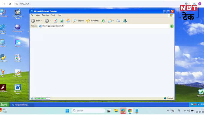The height and width of the screenshot is (115, 204).
Task: Open the Home page icon
Action: pos(68,21)
